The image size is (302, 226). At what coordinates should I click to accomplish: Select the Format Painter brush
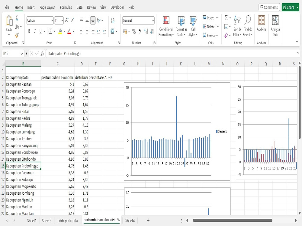click(17, 35)
